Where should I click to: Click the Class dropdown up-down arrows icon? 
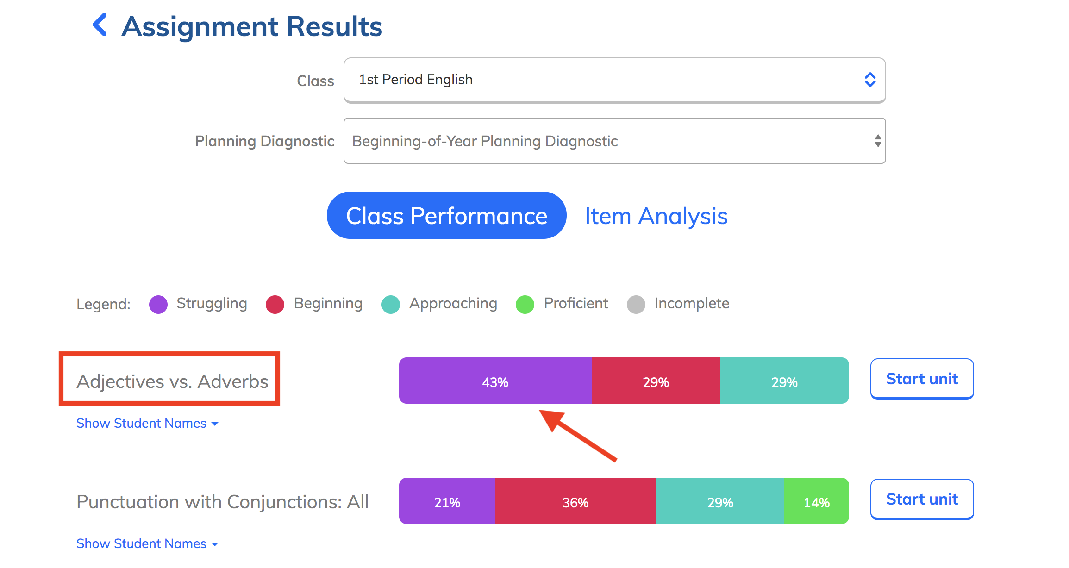870,80
